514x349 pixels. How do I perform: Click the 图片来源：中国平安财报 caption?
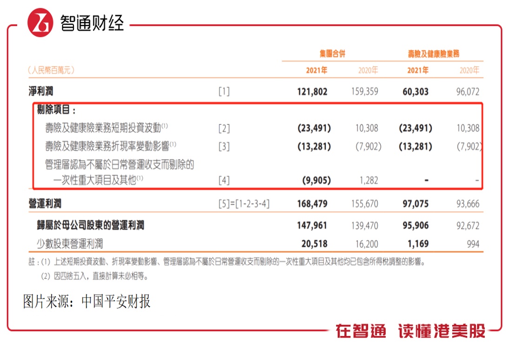[87, 301]
